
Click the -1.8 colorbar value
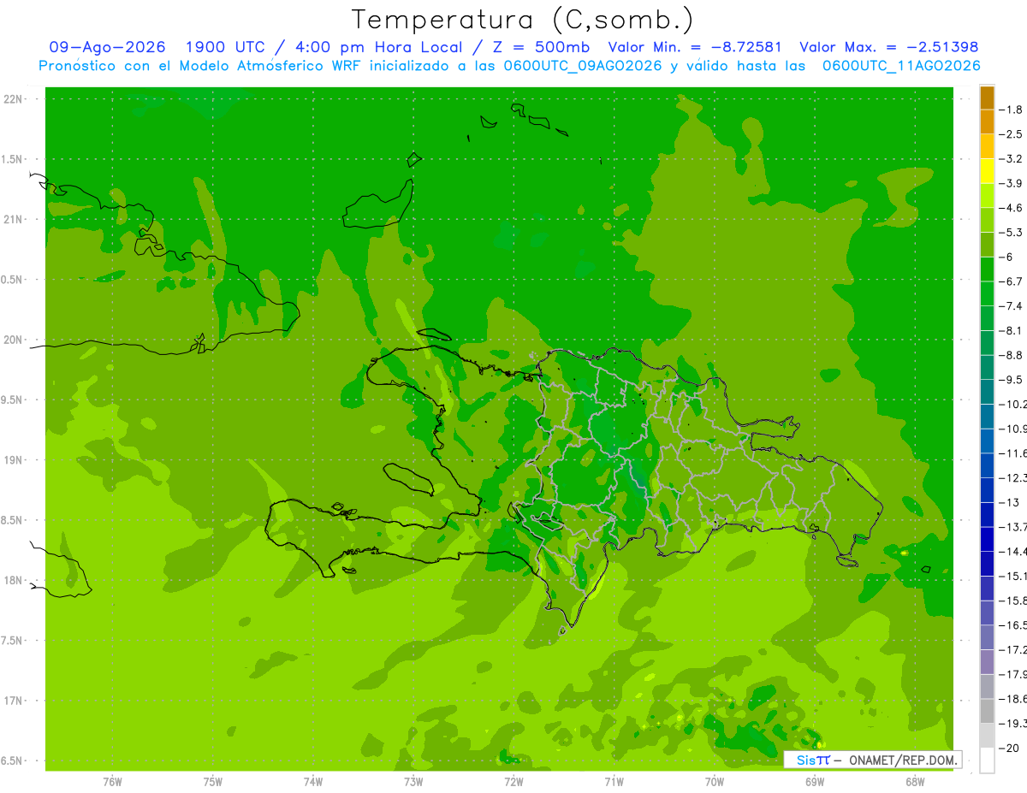point(1011,109)
